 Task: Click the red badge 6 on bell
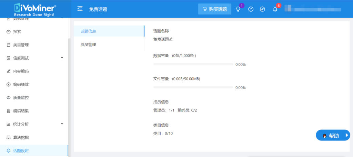(x=279, y=6)
